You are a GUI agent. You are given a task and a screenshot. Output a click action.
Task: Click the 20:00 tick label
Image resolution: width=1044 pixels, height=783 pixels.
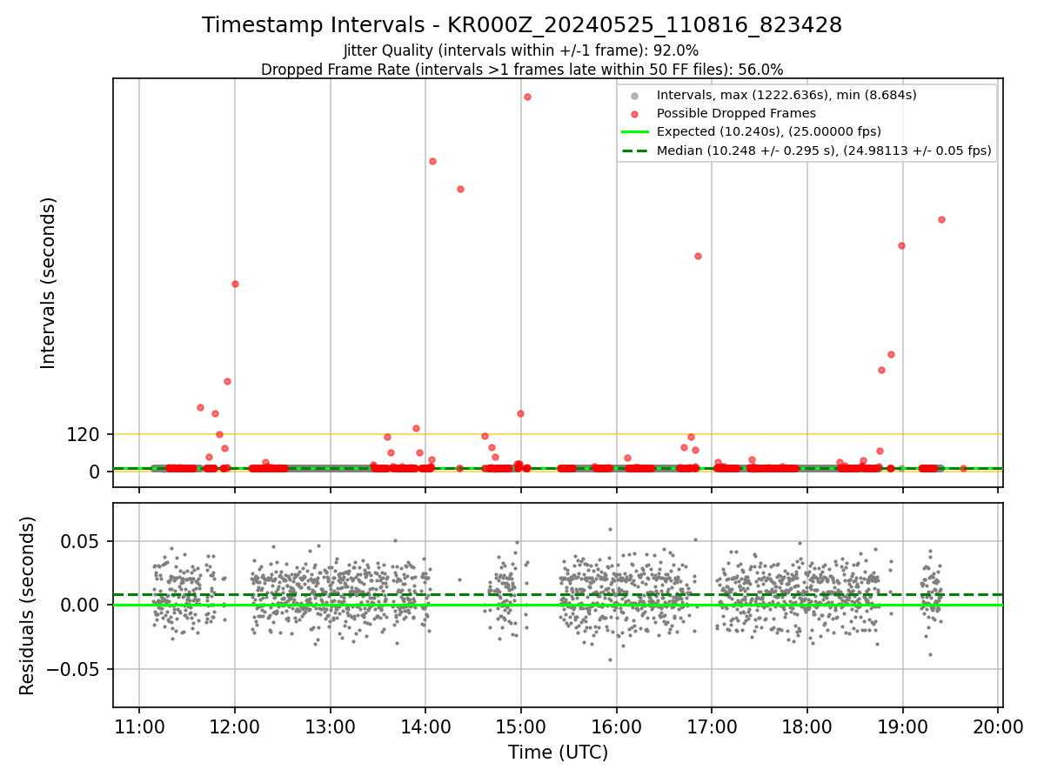(x=997, y=727)
